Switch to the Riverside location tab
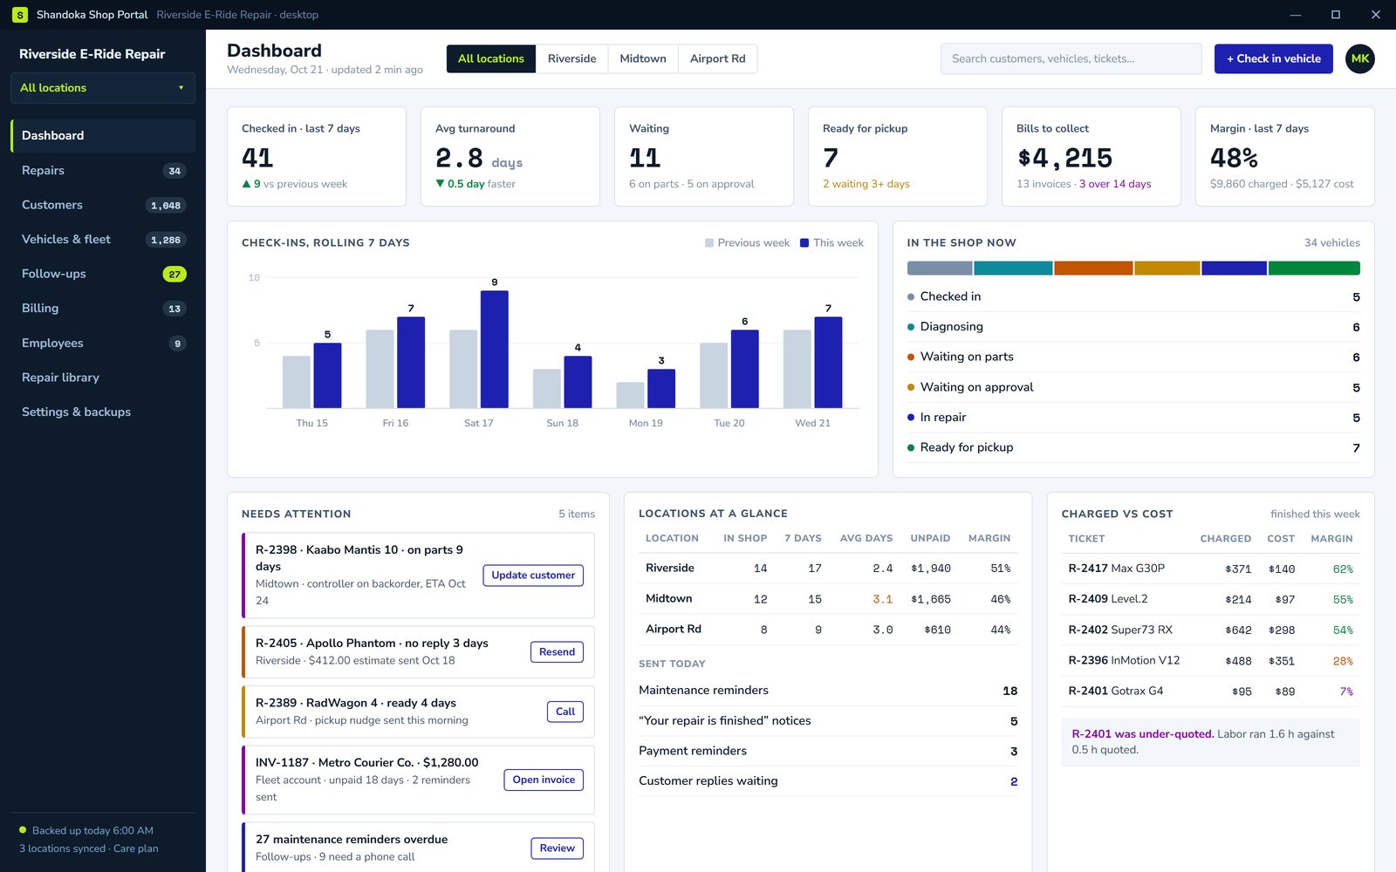 tap(572, 58)
